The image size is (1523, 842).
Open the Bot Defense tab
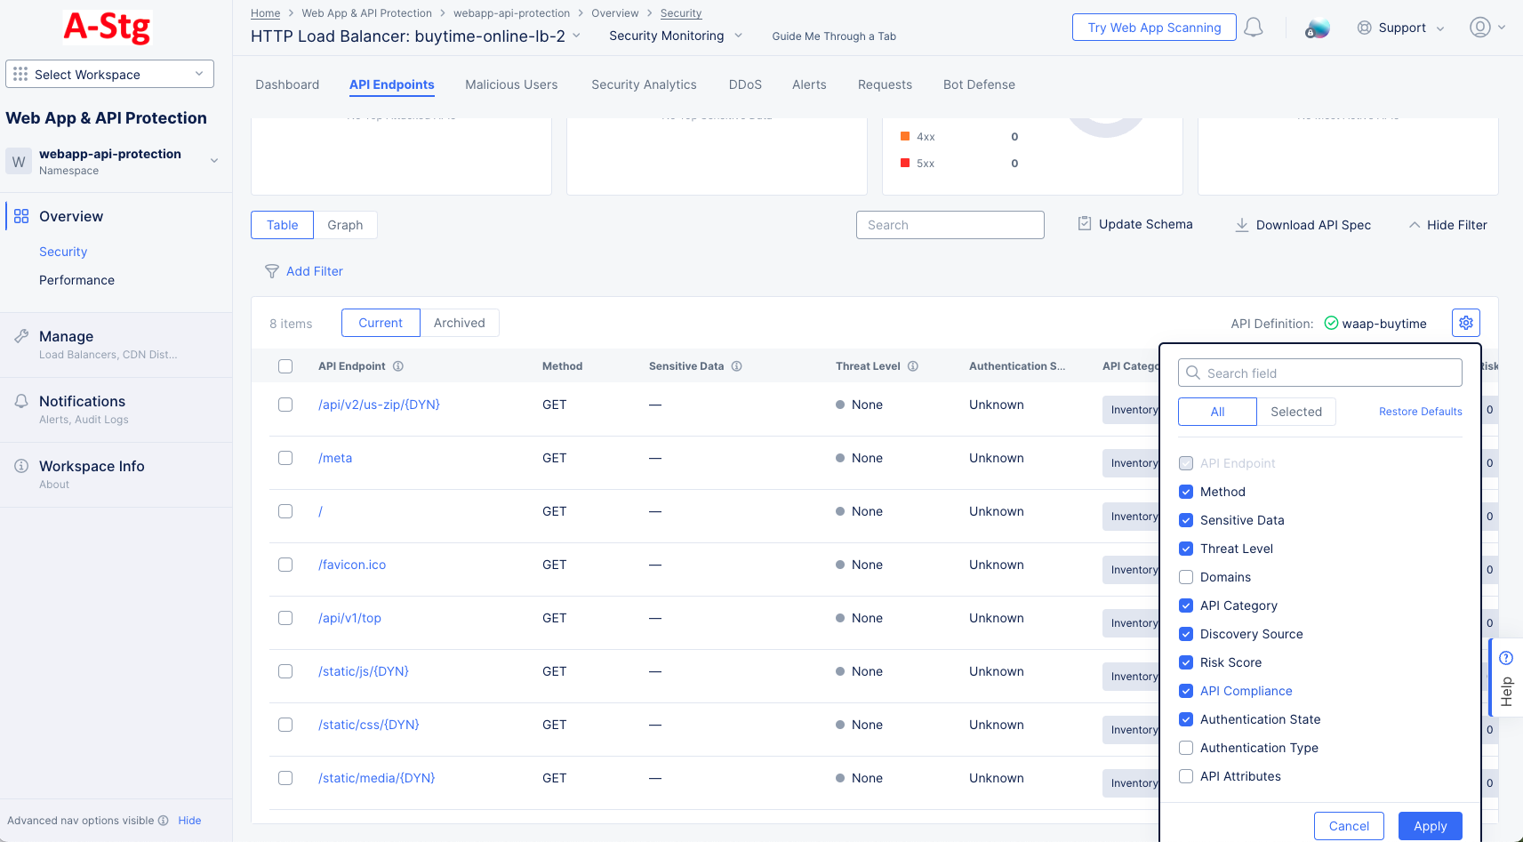(979, 84)
